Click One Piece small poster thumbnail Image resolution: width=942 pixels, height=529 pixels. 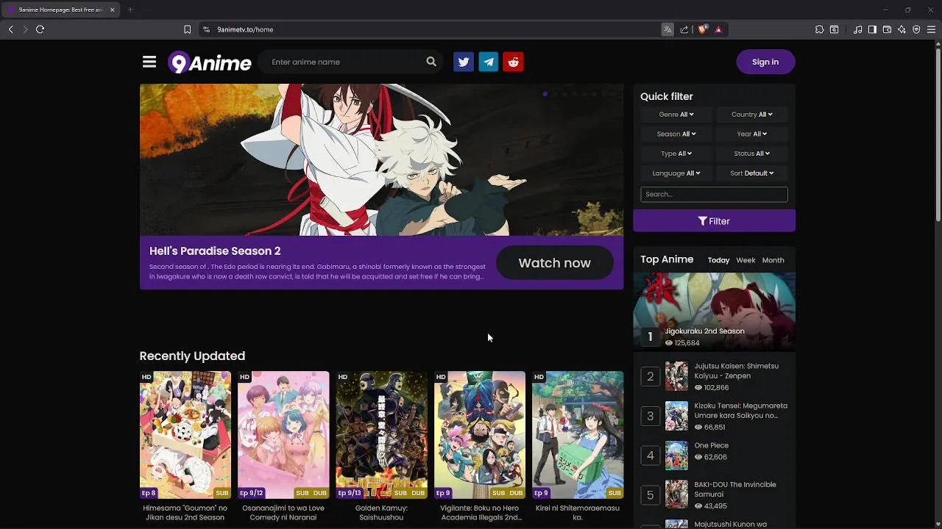(676, 456)
